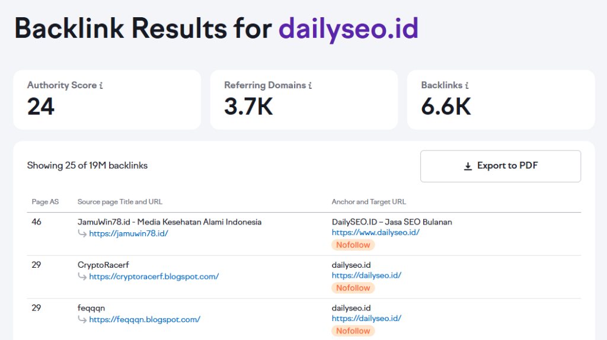Click the redirect arrow icon beside cryptoracerf URL
The image size is (607, 340).
tap(82, 276)
